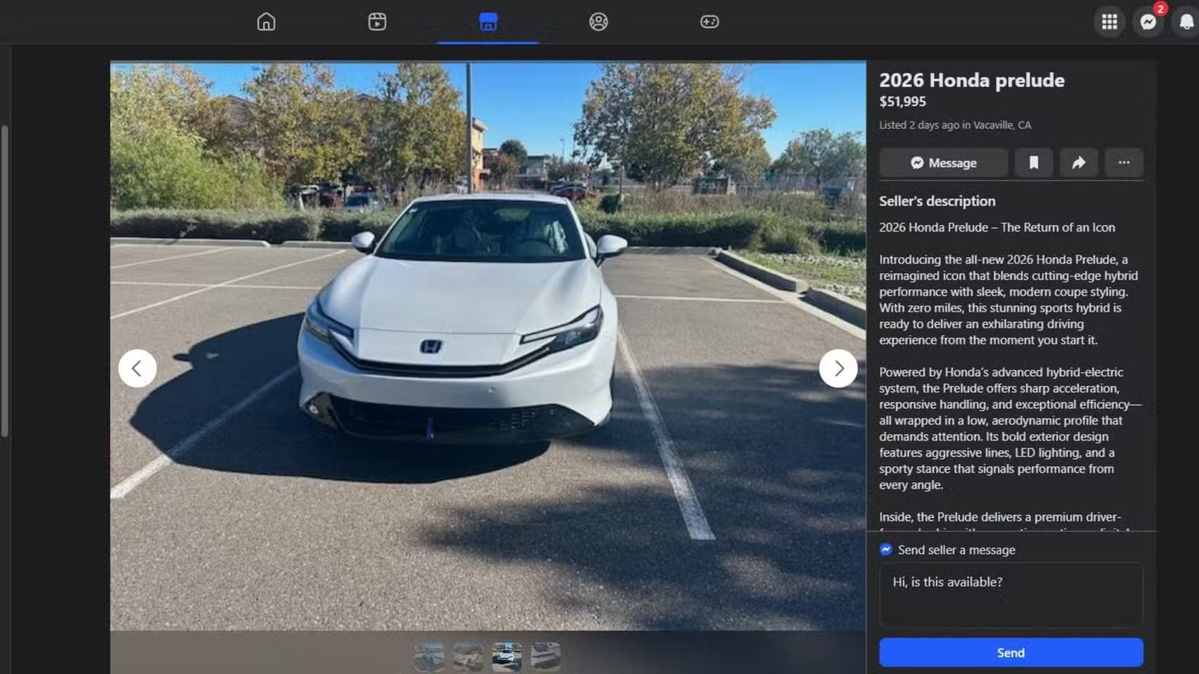Show the previous photo with left arrow
This screenshot has height=674, width=1199.
(137, 368)
